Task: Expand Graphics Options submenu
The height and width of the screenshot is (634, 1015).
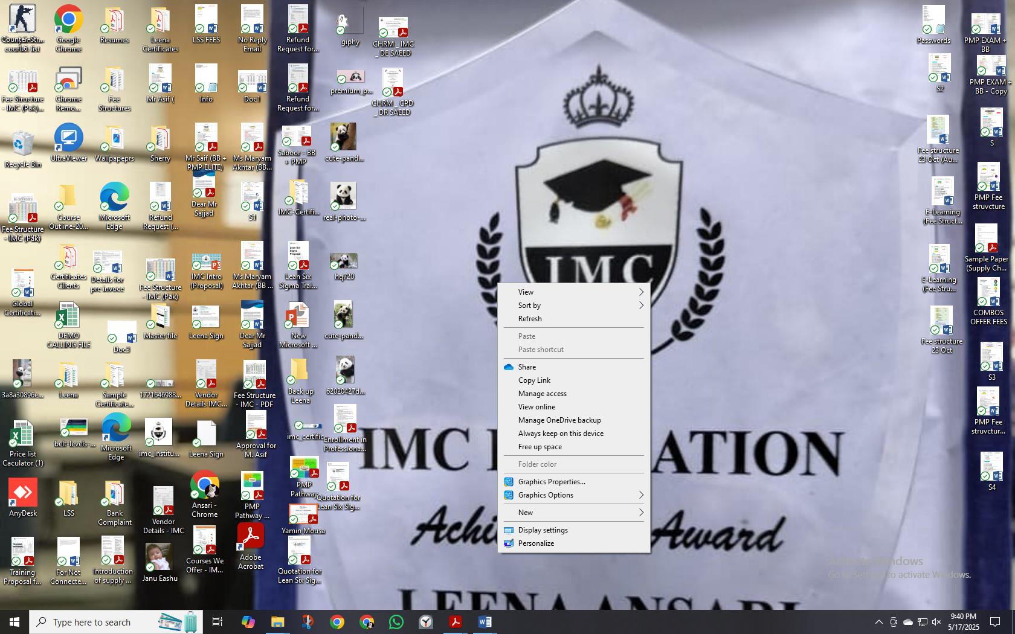Action: (574, 495)
